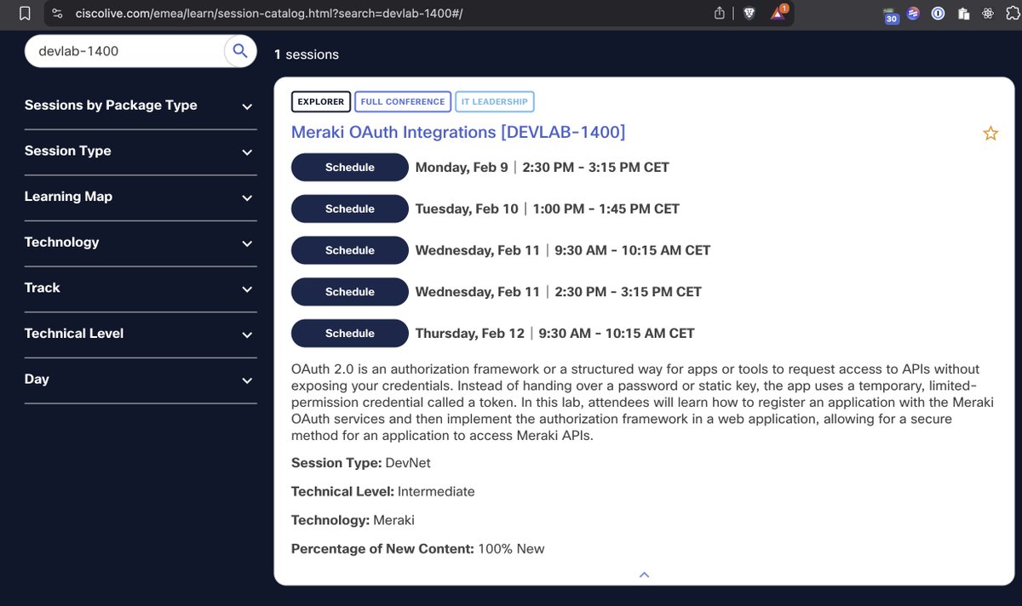Screen dimensions: 1022x606
Task: Schedule the Tuesday, Feb 10 session
Action: [350, 209]
